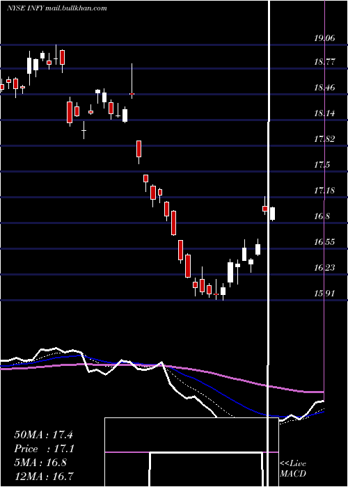
Task: Click the 17.18 price axis label
Action: 324,191
